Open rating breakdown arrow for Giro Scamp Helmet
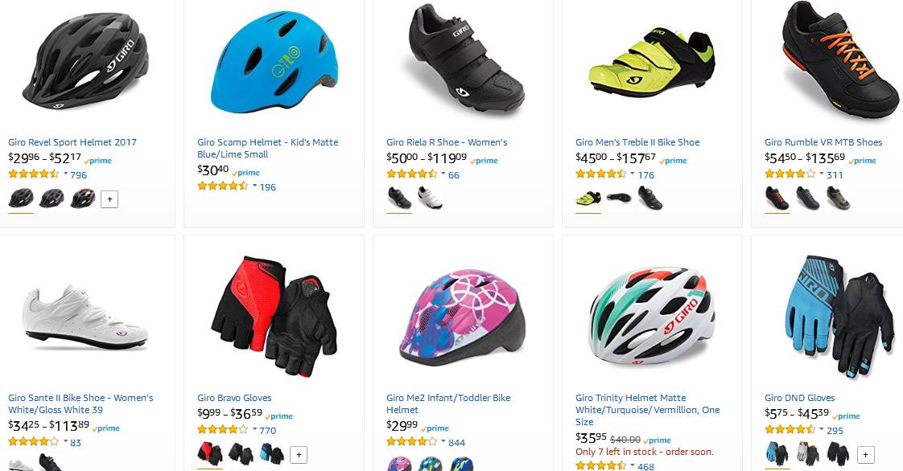This screenshot has height=471, width=903. point(255,186)
